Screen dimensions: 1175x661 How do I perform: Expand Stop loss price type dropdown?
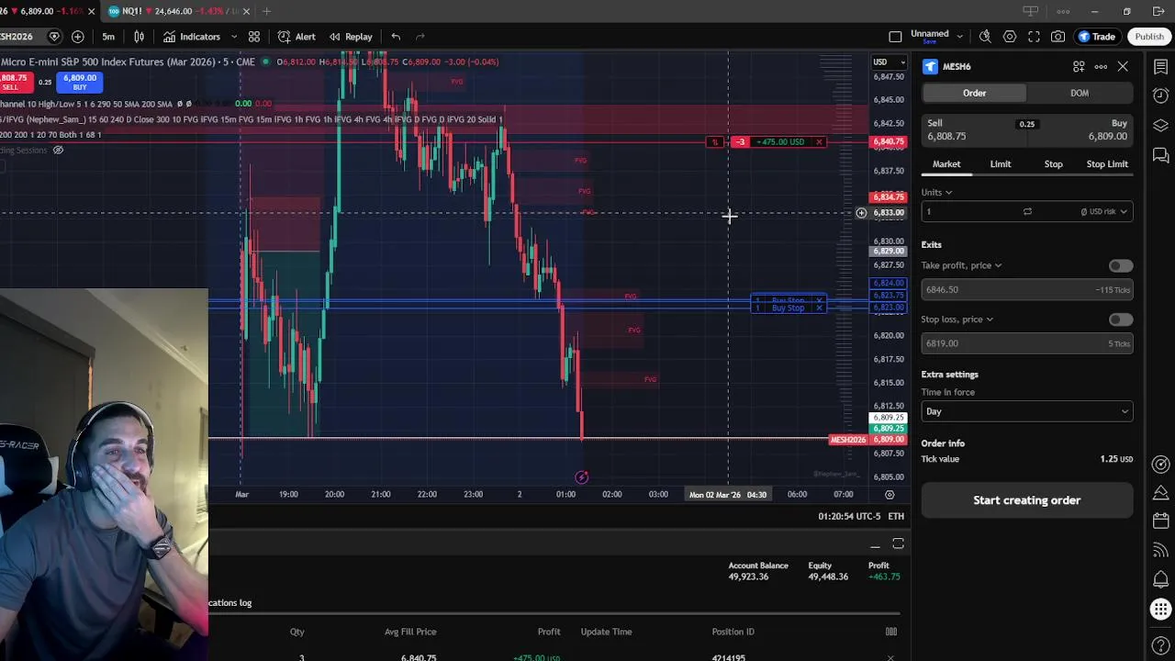coord(957,319)
